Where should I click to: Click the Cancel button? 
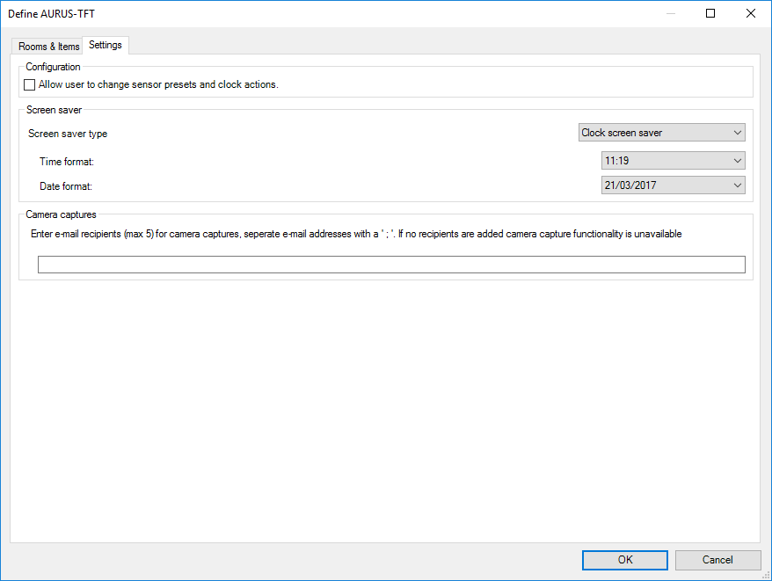717,560
